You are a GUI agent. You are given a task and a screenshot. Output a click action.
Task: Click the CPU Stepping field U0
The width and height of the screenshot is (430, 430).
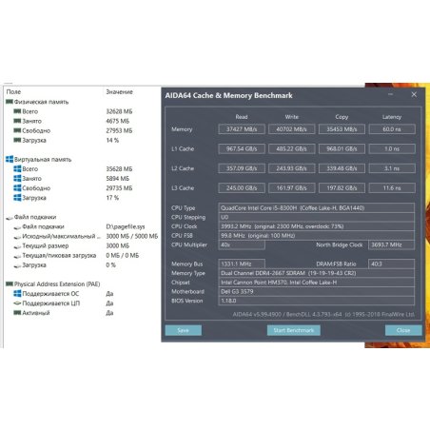click(x=317, y=217)
